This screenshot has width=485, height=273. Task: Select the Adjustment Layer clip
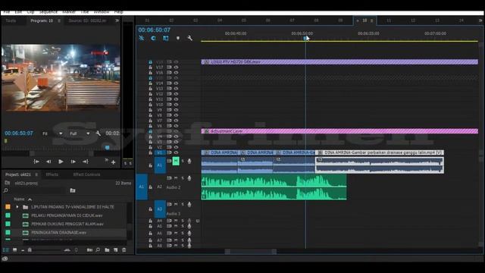[339, 131]
